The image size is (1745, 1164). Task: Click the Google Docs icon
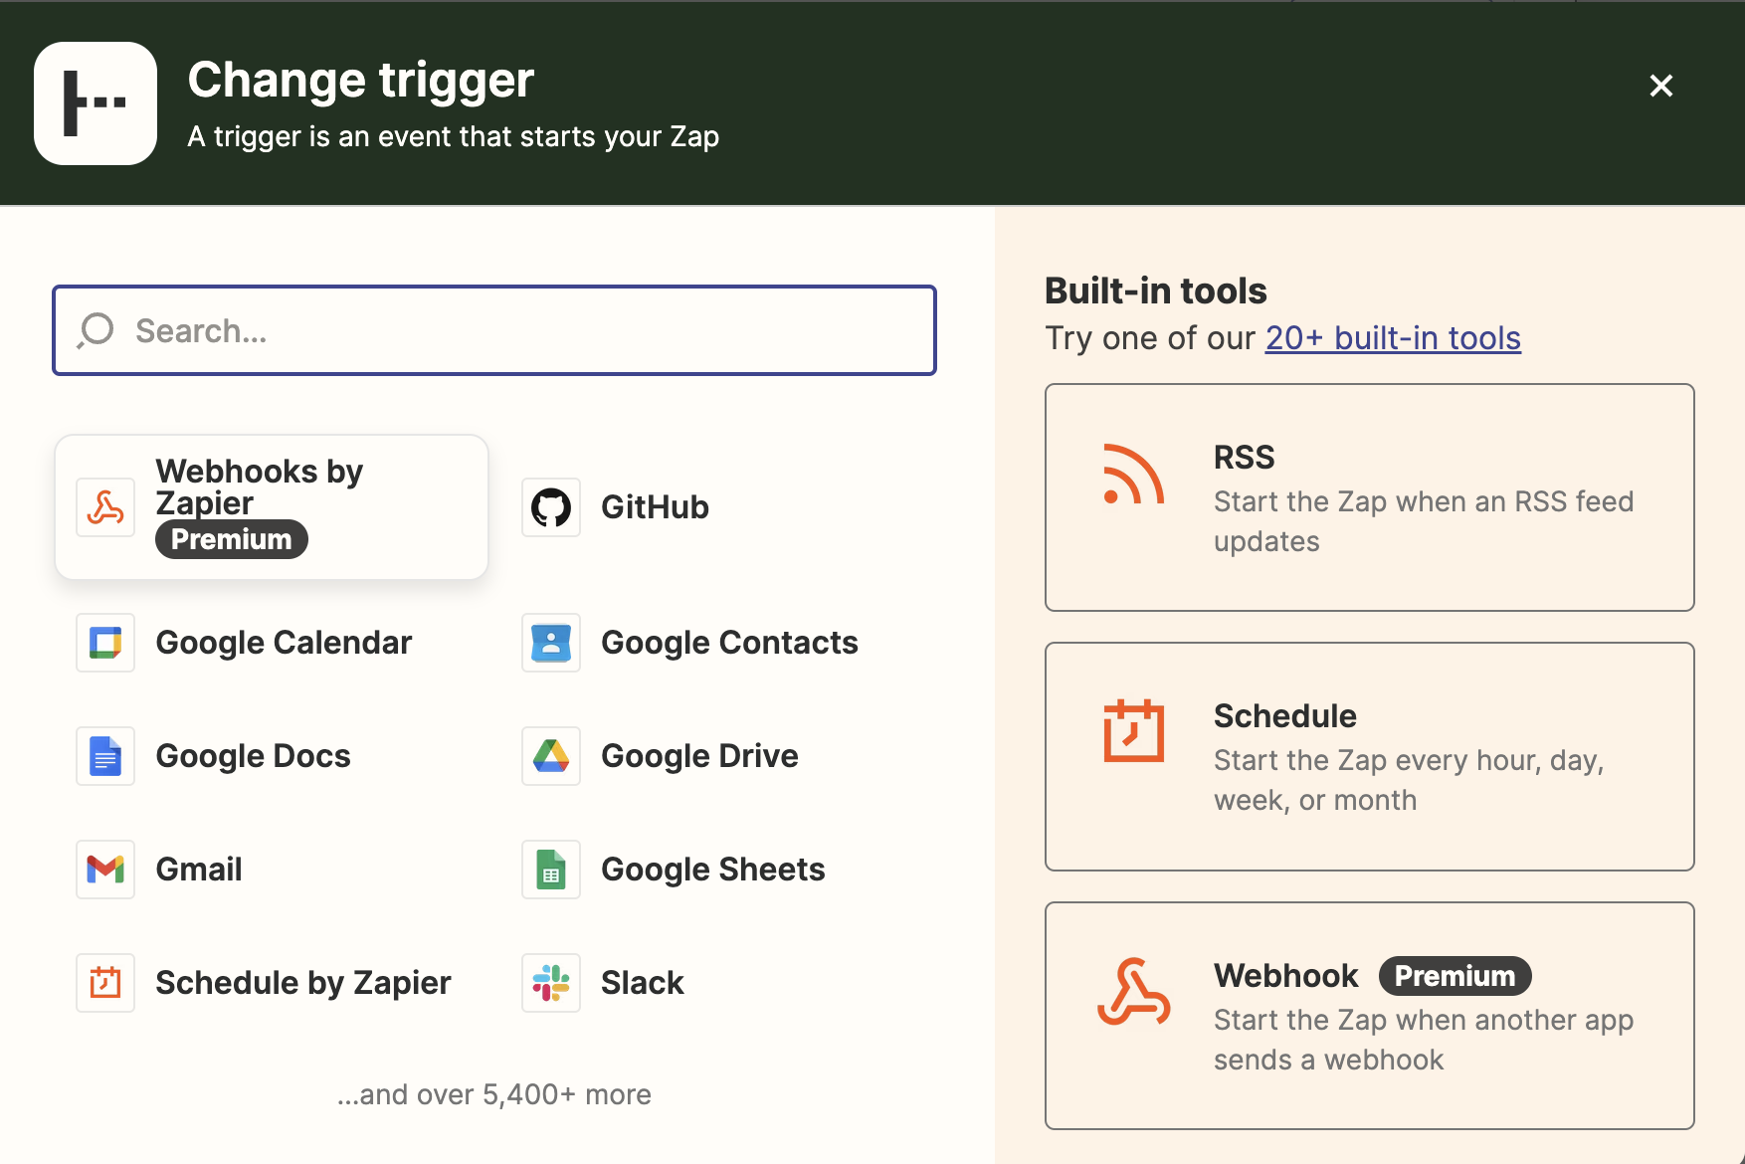coord(105,756)
